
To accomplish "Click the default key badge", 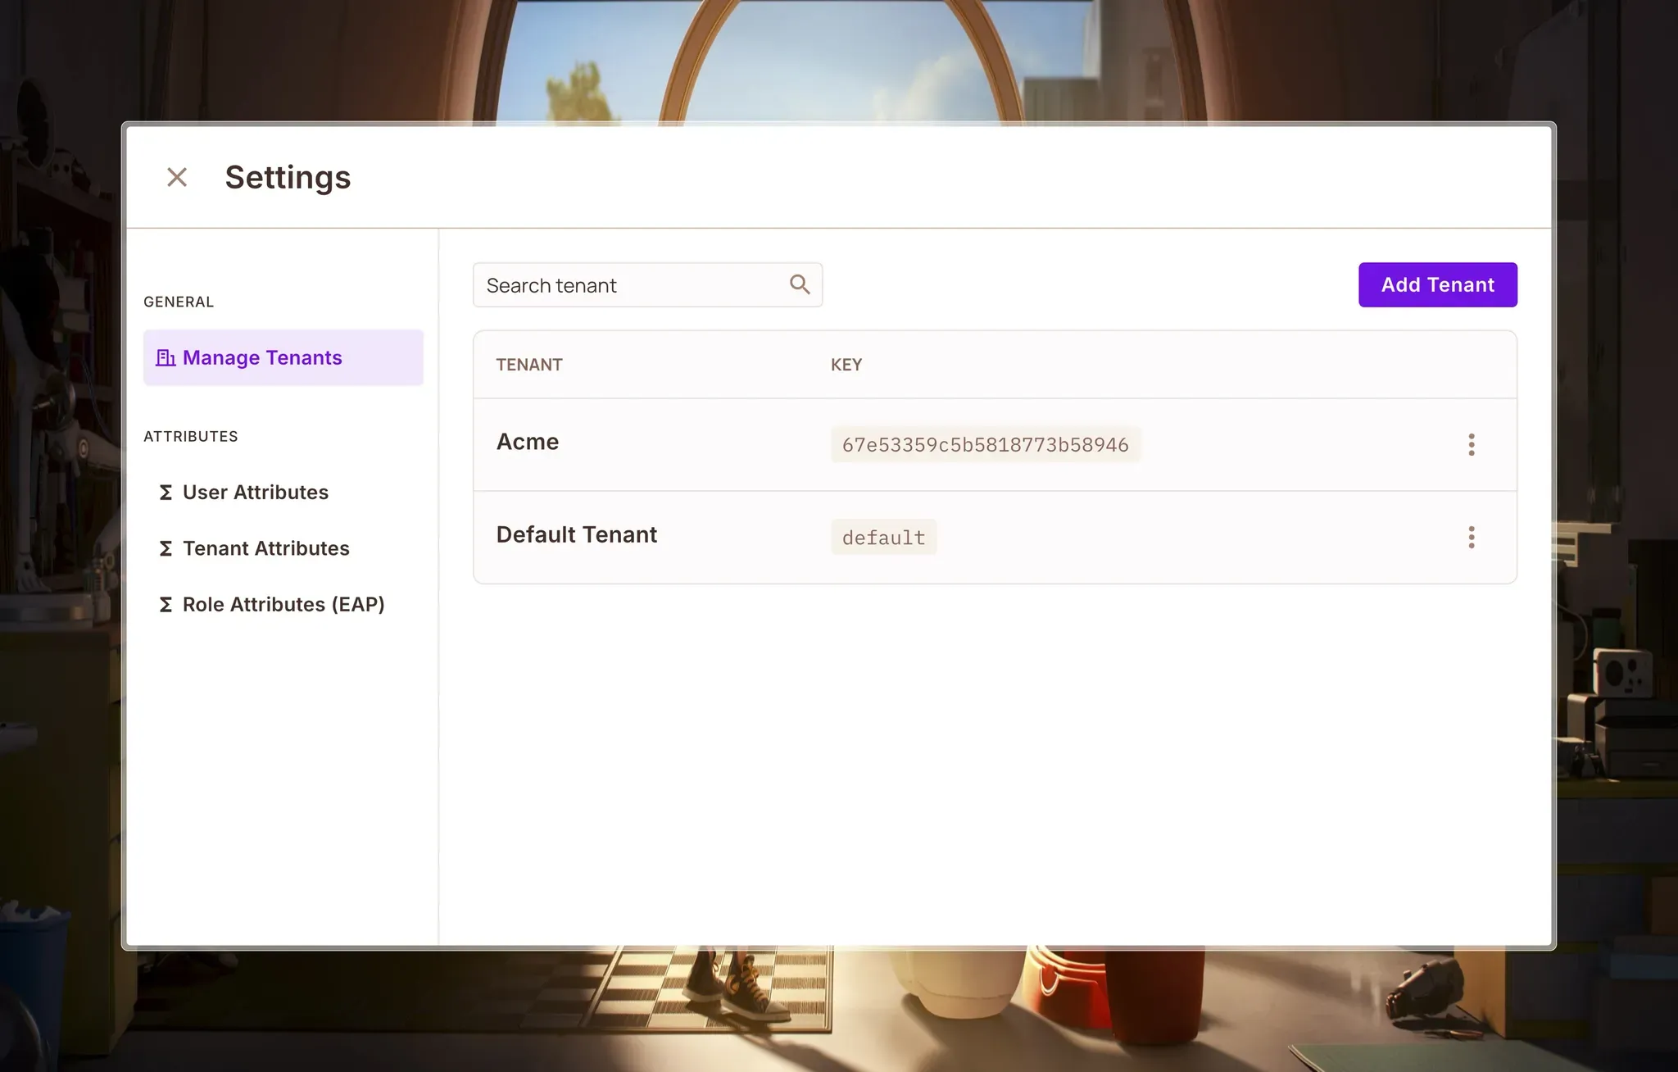I will [883, 538].
